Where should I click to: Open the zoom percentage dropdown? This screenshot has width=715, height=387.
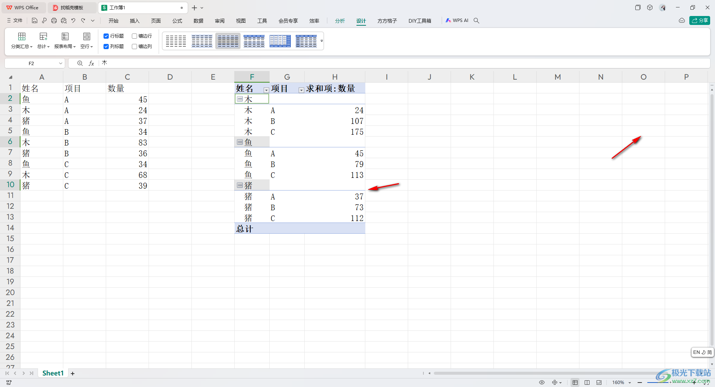[x=630, y=383]
